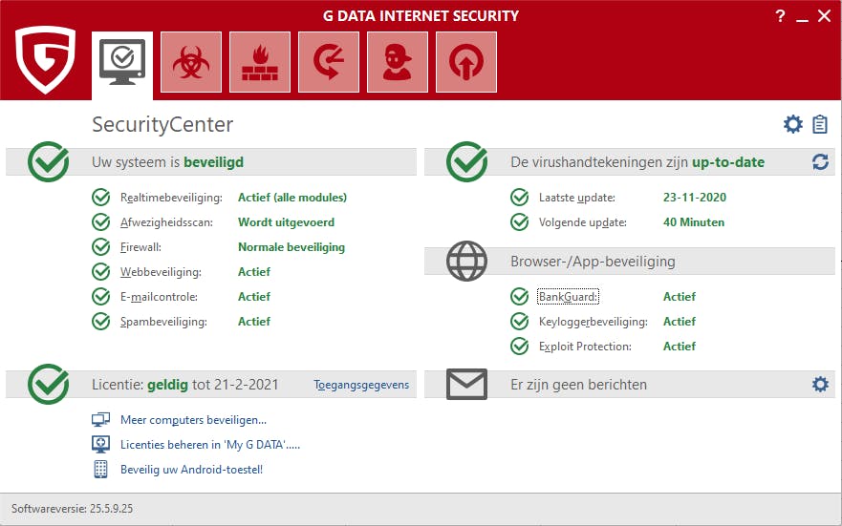Click the check icon for Keyloggerbeveiliging
Image resolution: width=842 pixels, height=526 pixels.
click(x=519, y=321)
